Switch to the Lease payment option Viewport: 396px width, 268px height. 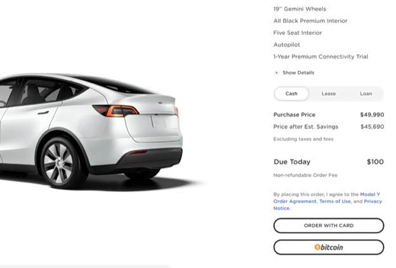point(329,94)
